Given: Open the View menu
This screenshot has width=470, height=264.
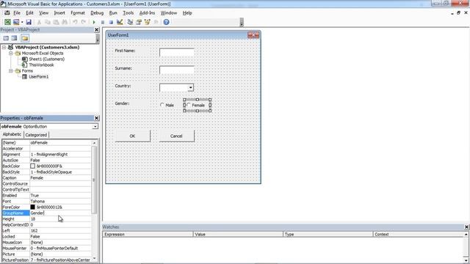Looking at the screenshot, I should (43, 13).
